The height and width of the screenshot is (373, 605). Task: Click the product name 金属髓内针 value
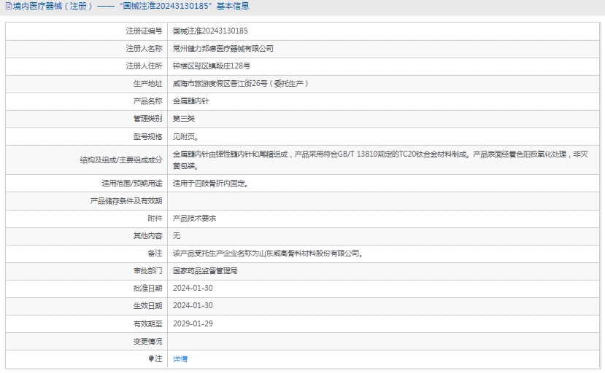190,101
